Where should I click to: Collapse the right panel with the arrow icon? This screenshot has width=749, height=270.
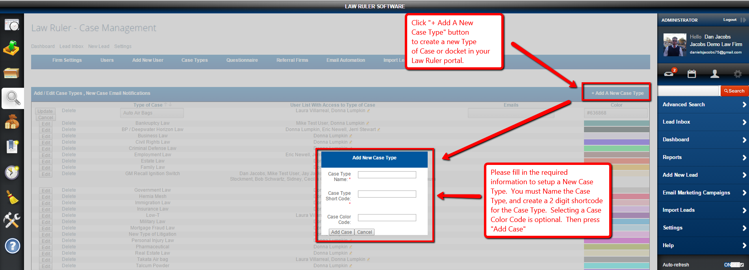pyautogui.click(x=743, y=20)
